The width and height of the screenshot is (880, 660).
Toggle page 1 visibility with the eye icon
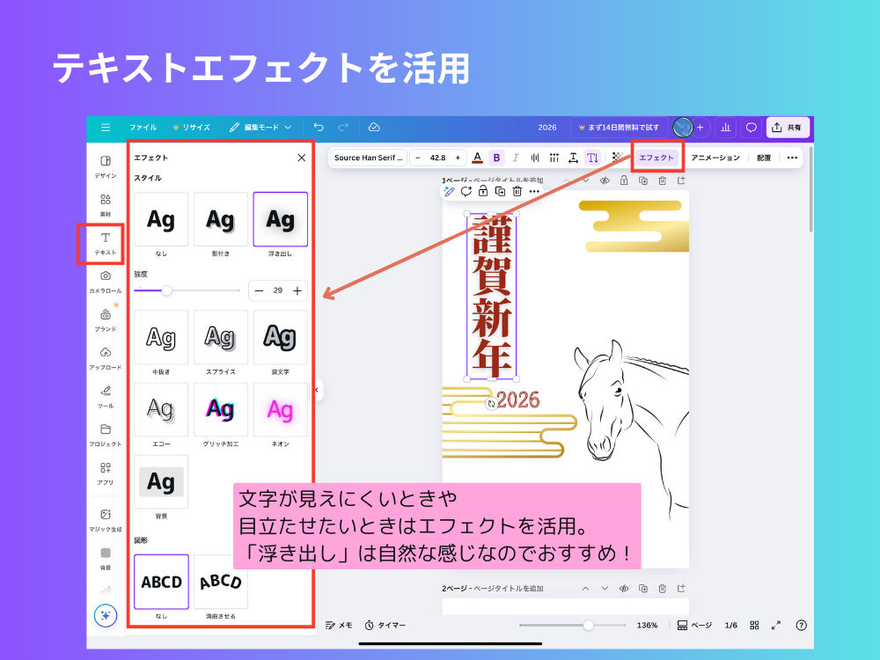[605, 180]
